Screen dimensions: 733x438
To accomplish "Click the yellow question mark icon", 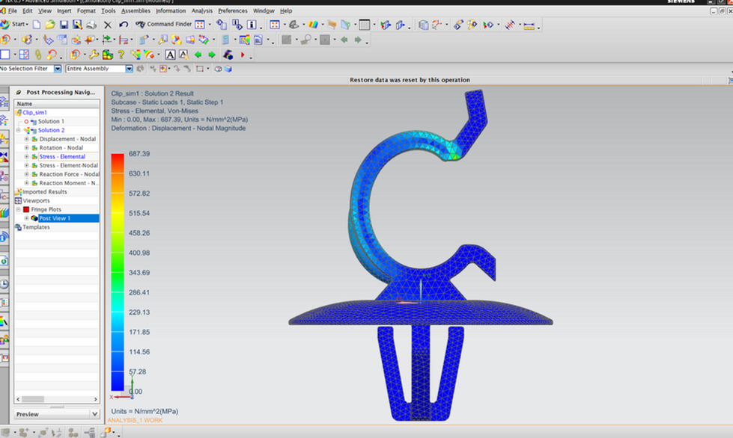I will click(121, 55).
